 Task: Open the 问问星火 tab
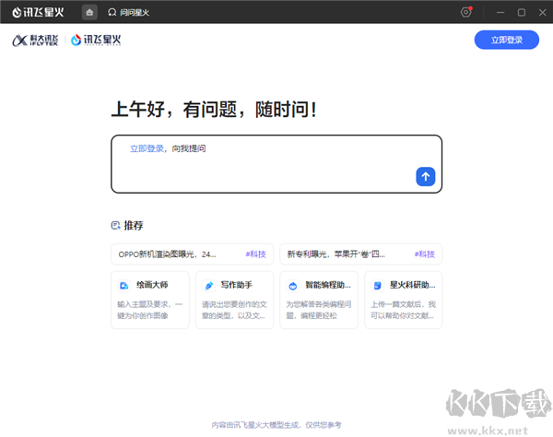[128, 13]
